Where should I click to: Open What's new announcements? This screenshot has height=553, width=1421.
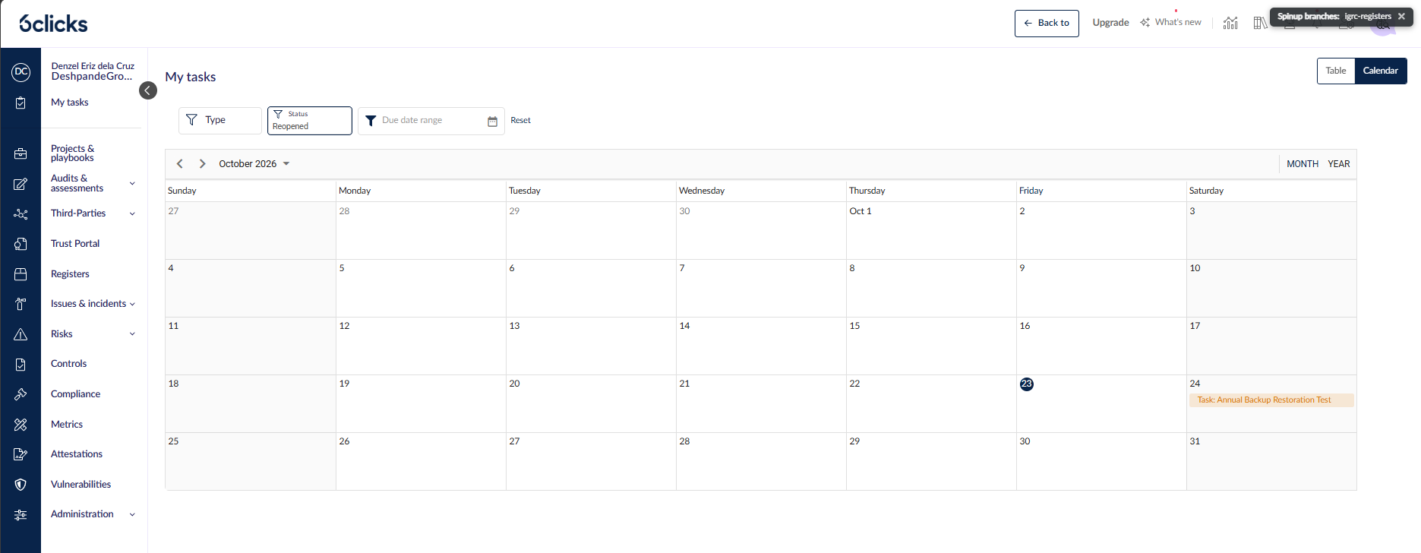(1171, 22)
